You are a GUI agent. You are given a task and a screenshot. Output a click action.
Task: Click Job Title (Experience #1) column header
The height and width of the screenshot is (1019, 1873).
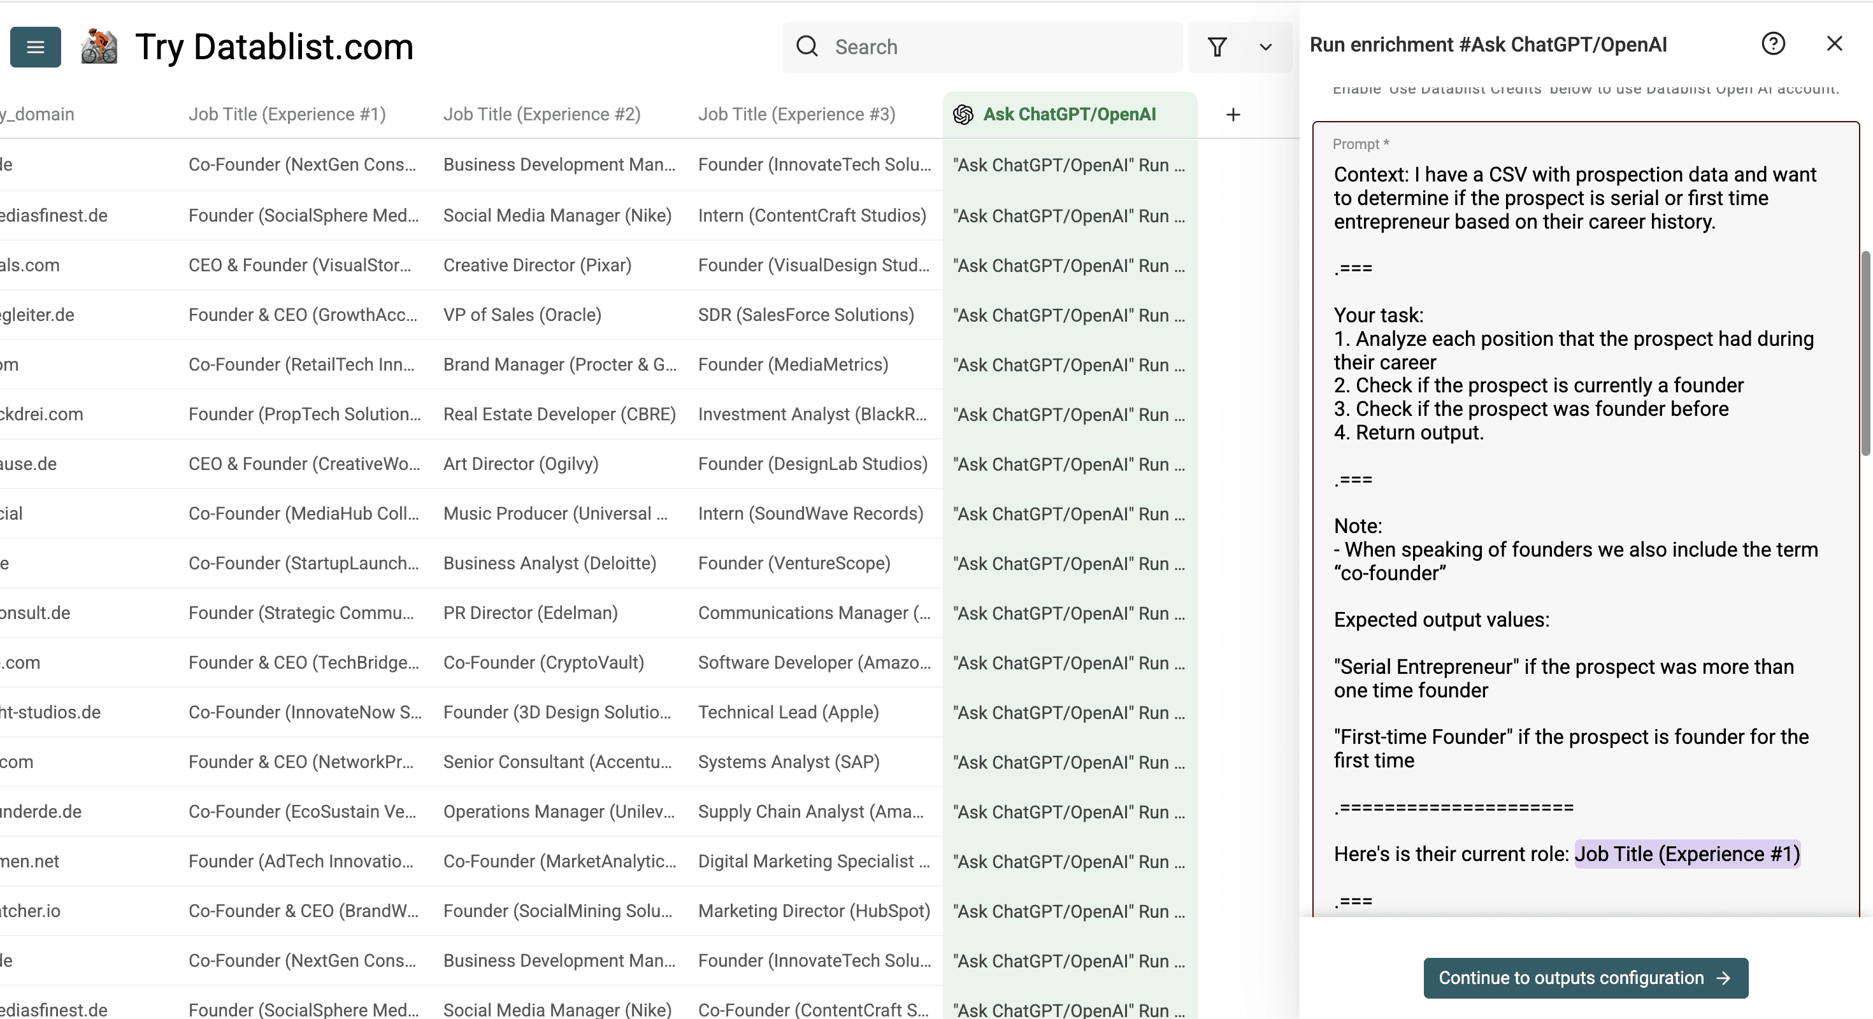point(287,115)
